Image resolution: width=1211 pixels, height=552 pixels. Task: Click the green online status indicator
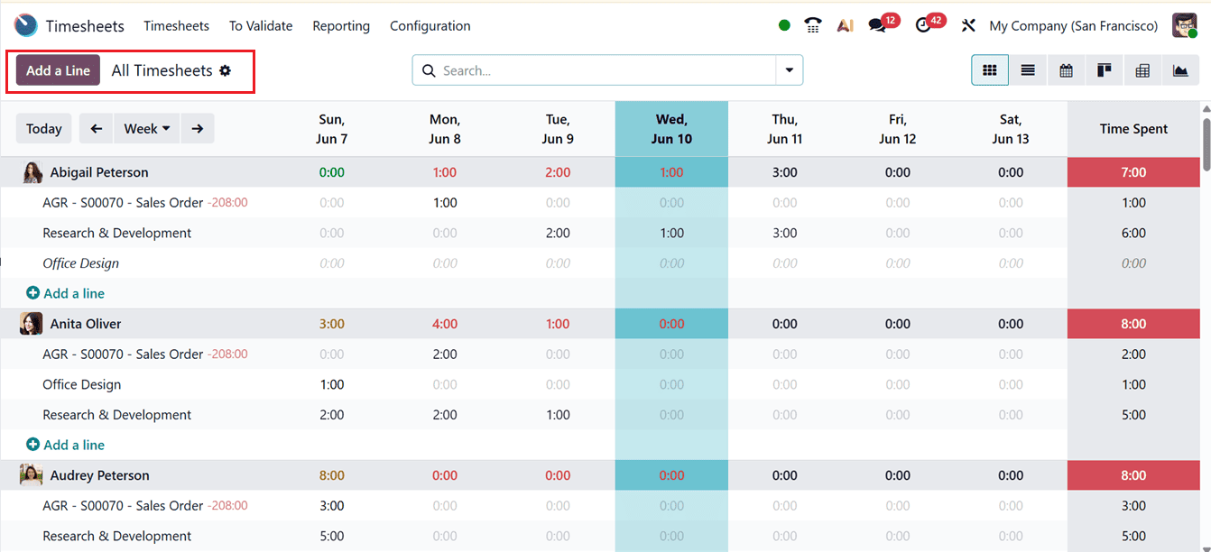coord(784,25)
